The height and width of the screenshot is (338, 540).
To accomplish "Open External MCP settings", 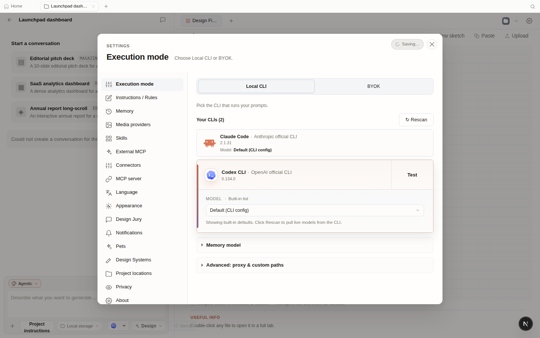I will (x=142, y=152).
